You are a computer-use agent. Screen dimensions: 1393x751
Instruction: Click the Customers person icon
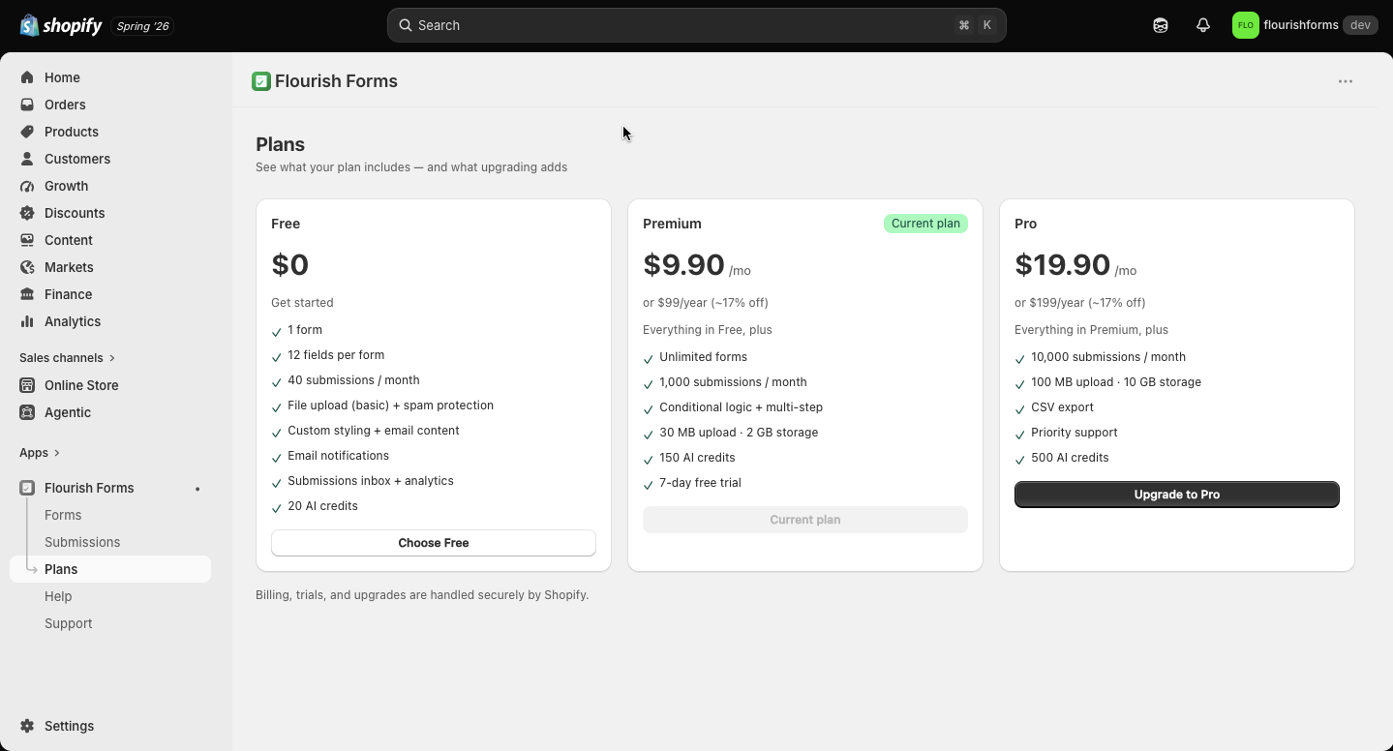pyautogui.click(x=27, y=159)
